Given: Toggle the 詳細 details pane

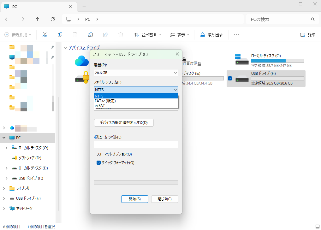Looking at the screenshot, I should [307, 35].
